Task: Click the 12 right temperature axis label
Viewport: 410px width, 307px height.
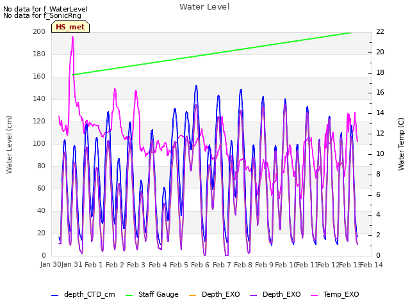Action: click(380, 134)
